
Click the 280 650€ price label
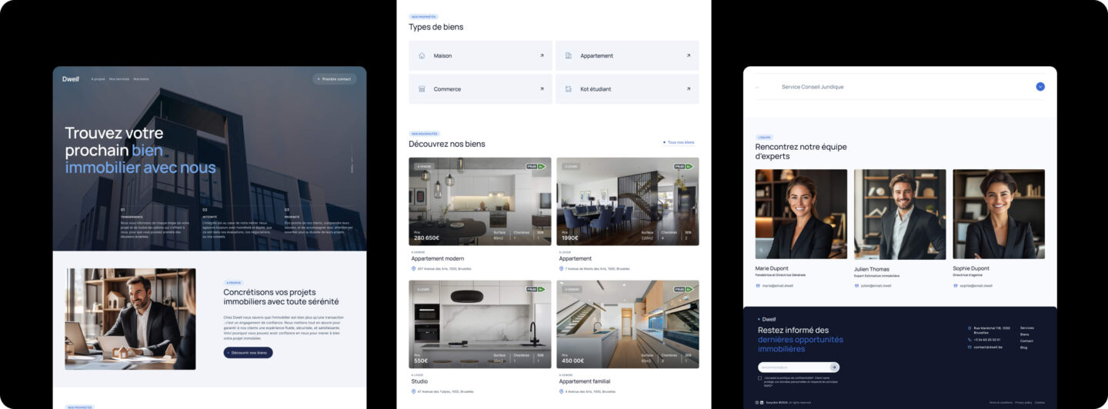[426, 238]
